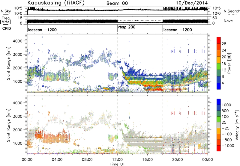Click the '28' tick on the Power colorbar
Screen dimensions: 240x166
pyautogui.click(x=224, y=44)
